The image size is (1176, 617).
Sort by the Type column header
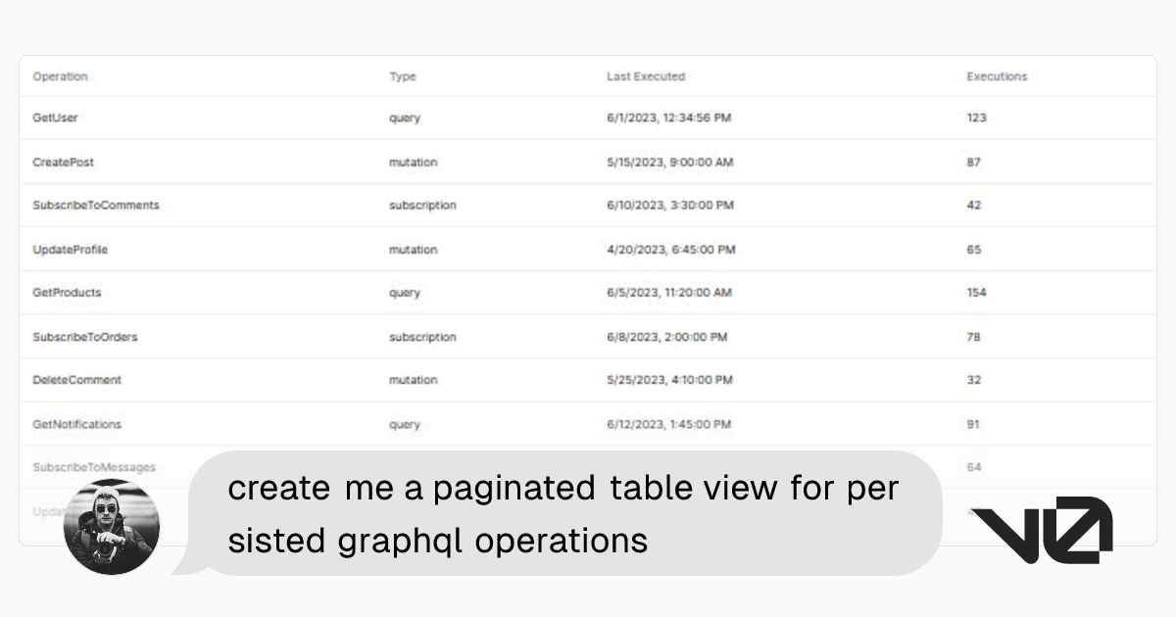pos(403,76)
